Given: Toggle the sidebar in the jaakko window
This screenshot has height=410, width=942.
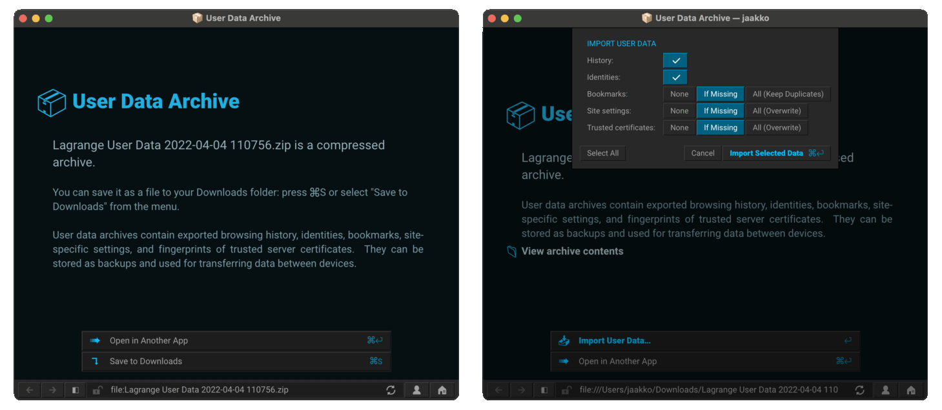Looking at the screenshot, I should (x=544, y=390).
